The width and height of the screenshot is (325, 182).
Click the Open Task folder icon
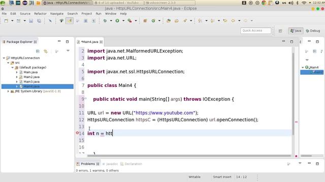177,21
